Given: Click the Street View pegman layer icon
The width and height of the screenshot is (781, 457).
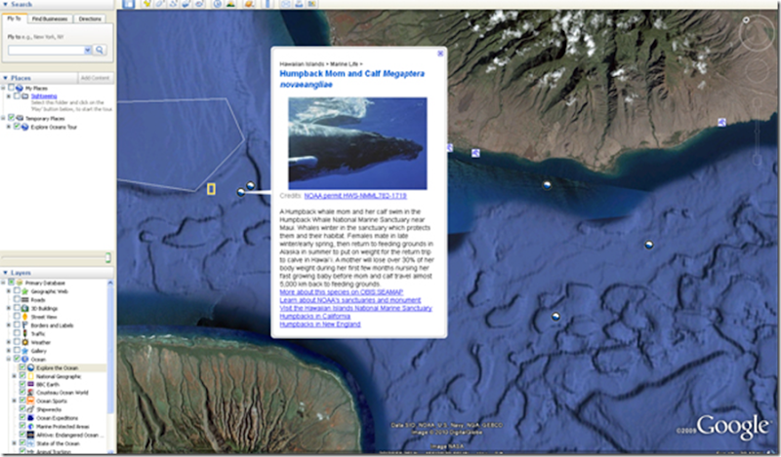Looking at the screenshot, I should click(x=25, y=317).
